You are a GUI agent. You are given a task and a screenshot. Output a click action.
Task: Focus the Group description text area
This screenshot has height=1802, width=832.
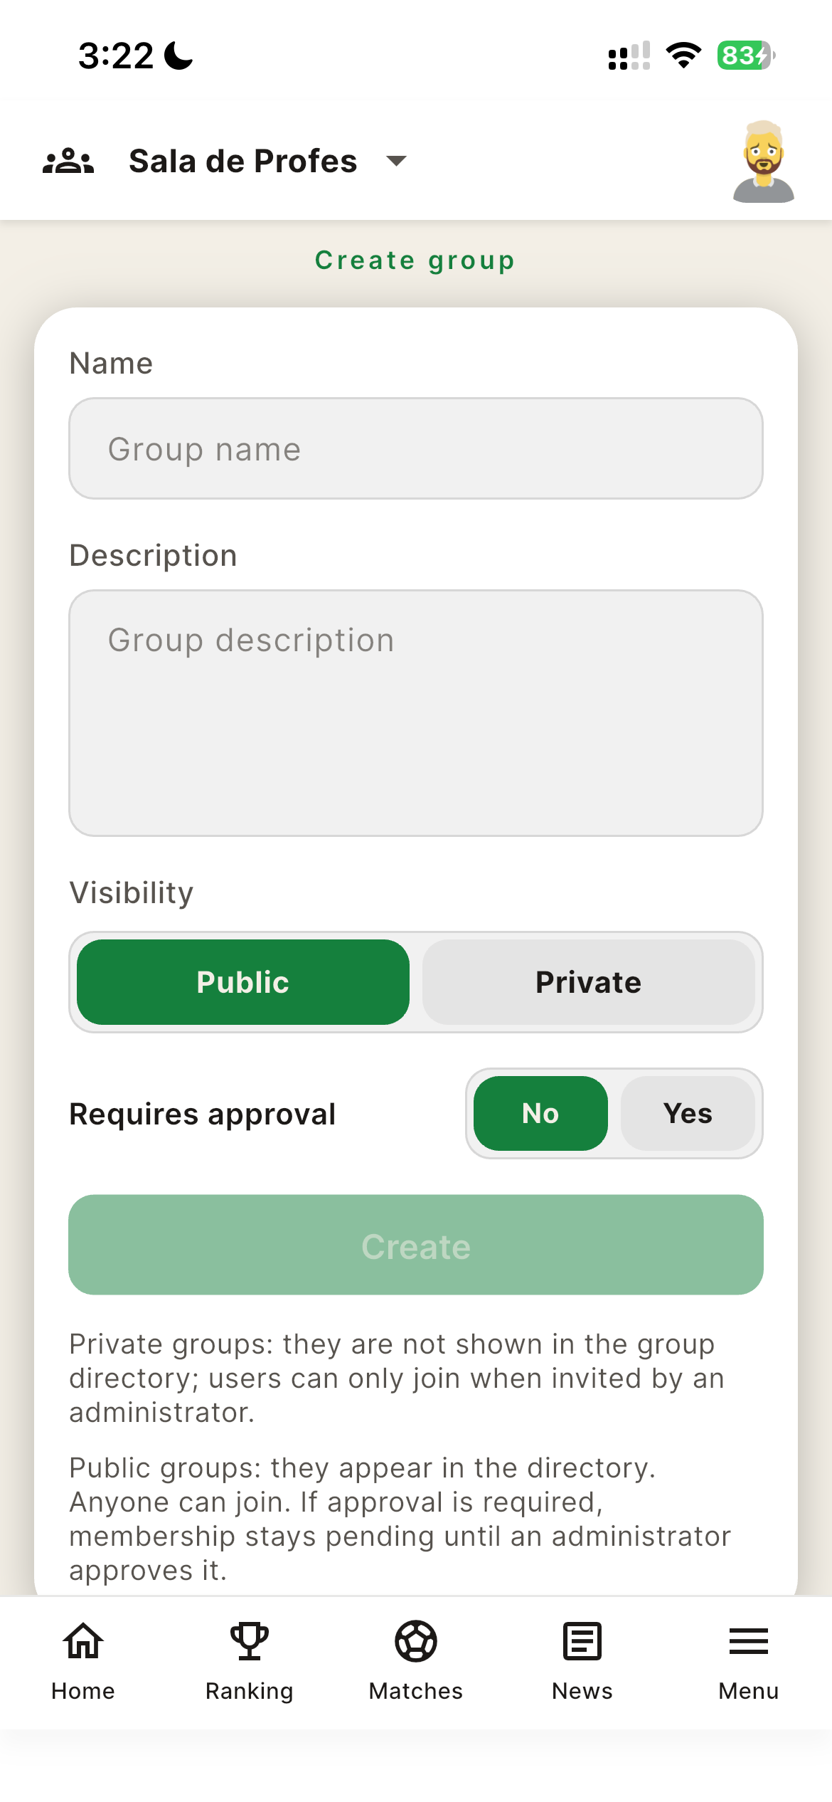coord(416,713)
